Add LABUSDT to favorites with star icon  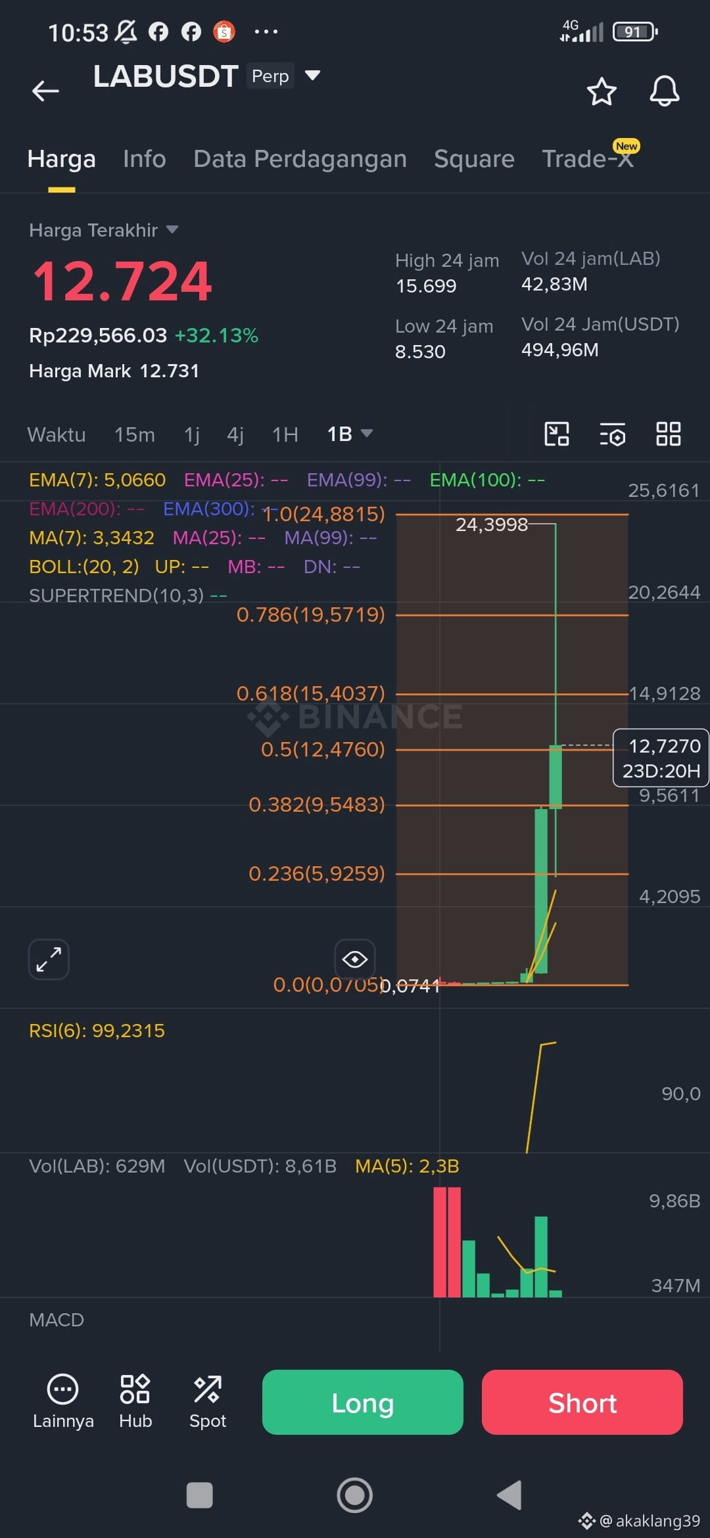tap(602, 91)
